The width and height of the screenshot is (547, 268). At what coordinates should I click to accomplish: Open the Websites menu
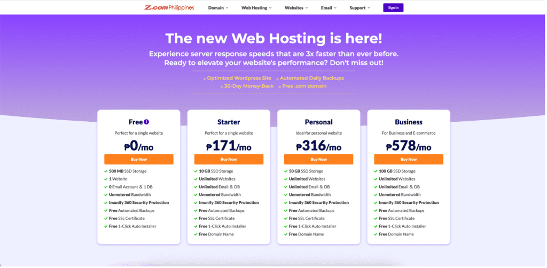pyautogui.click(x=296, y=7)
